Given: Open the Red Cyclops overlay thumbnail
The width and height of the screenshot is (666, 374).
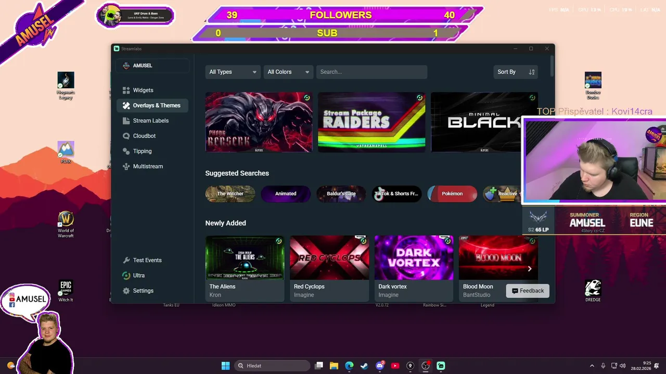Looking at the screenshot, I should point(329,258).
